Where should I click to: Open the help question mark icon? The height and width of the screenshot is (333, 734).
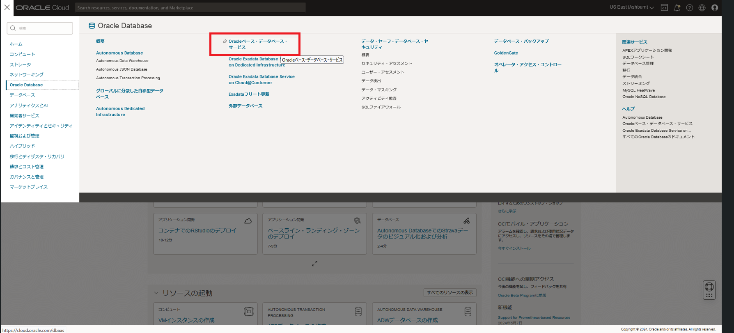(690, 7)
